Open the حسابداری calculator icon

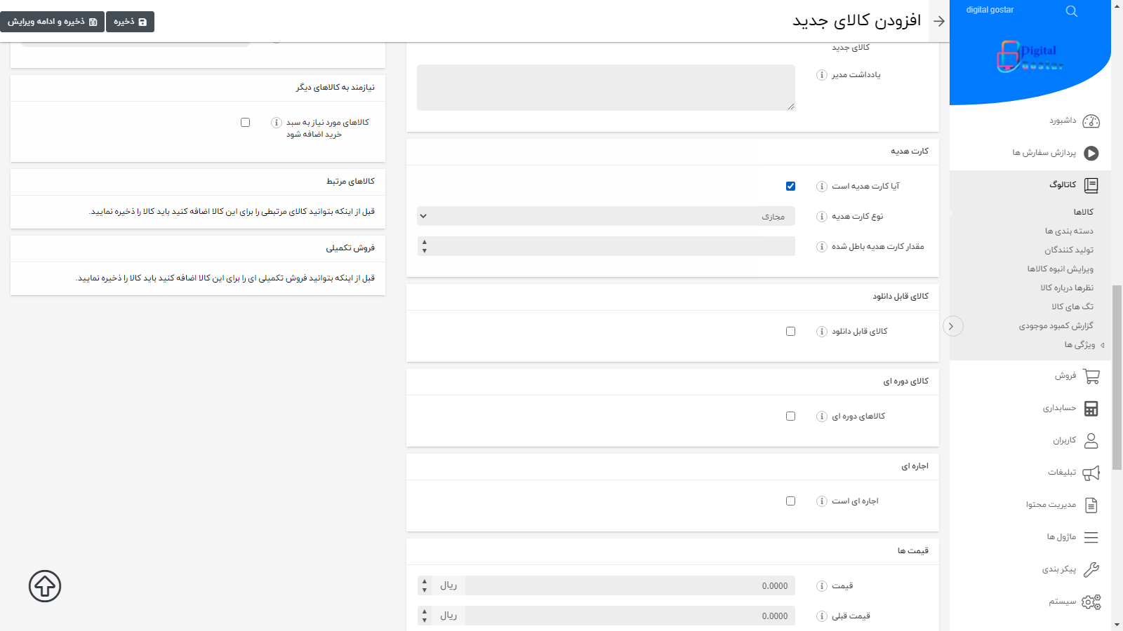(x=1090, y=408)
